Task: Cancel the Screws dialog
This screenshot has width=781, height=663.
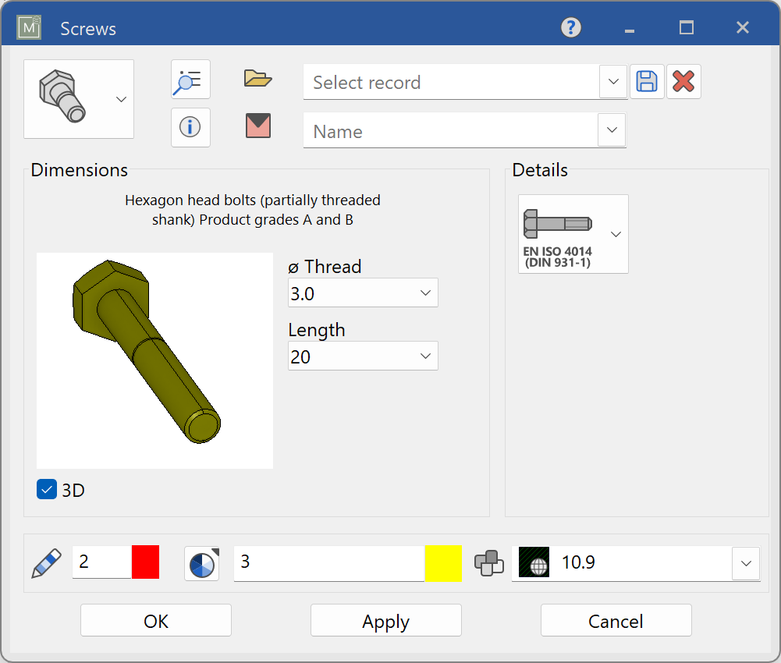Action: pyautogui.click(x=615, y=620)
